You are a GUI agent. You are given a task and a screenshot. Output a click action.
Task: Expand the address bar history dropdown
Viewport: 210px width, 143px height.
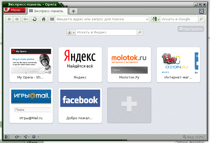click(147, 19)
